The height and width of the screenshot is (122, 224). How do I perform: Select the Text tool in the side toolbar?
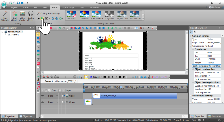[x=38, y=59]
